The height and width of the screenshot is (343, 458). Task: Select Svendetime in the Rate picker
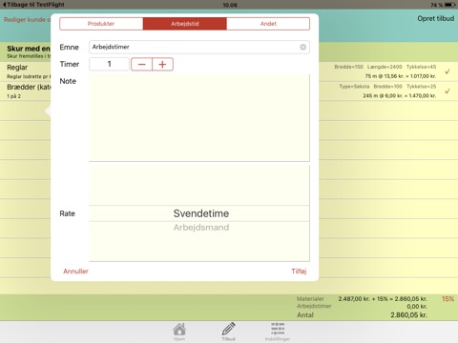pyautogui.click(x=201, y=213)
